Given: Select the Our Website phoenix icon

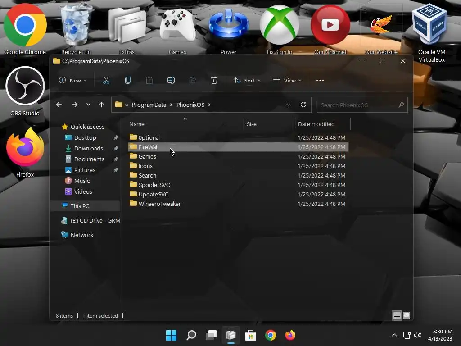Looking at the screenshot, I should 381,29.
